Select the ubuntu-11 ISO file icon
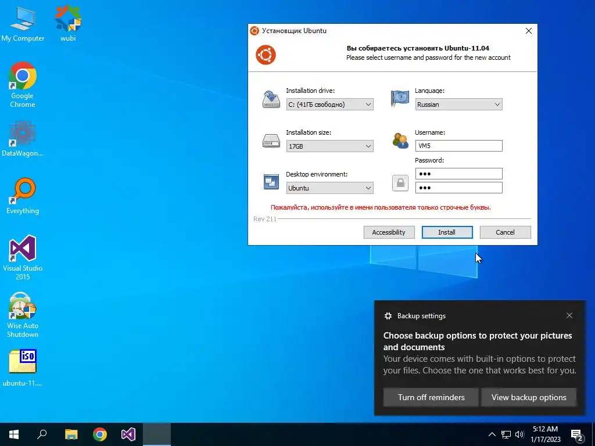Screen dimensions: 595x446 click(23, 367)
